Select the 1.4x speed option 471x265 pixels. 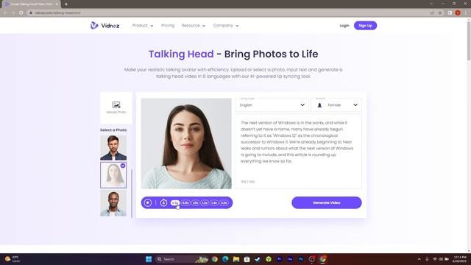pos(214,203)
